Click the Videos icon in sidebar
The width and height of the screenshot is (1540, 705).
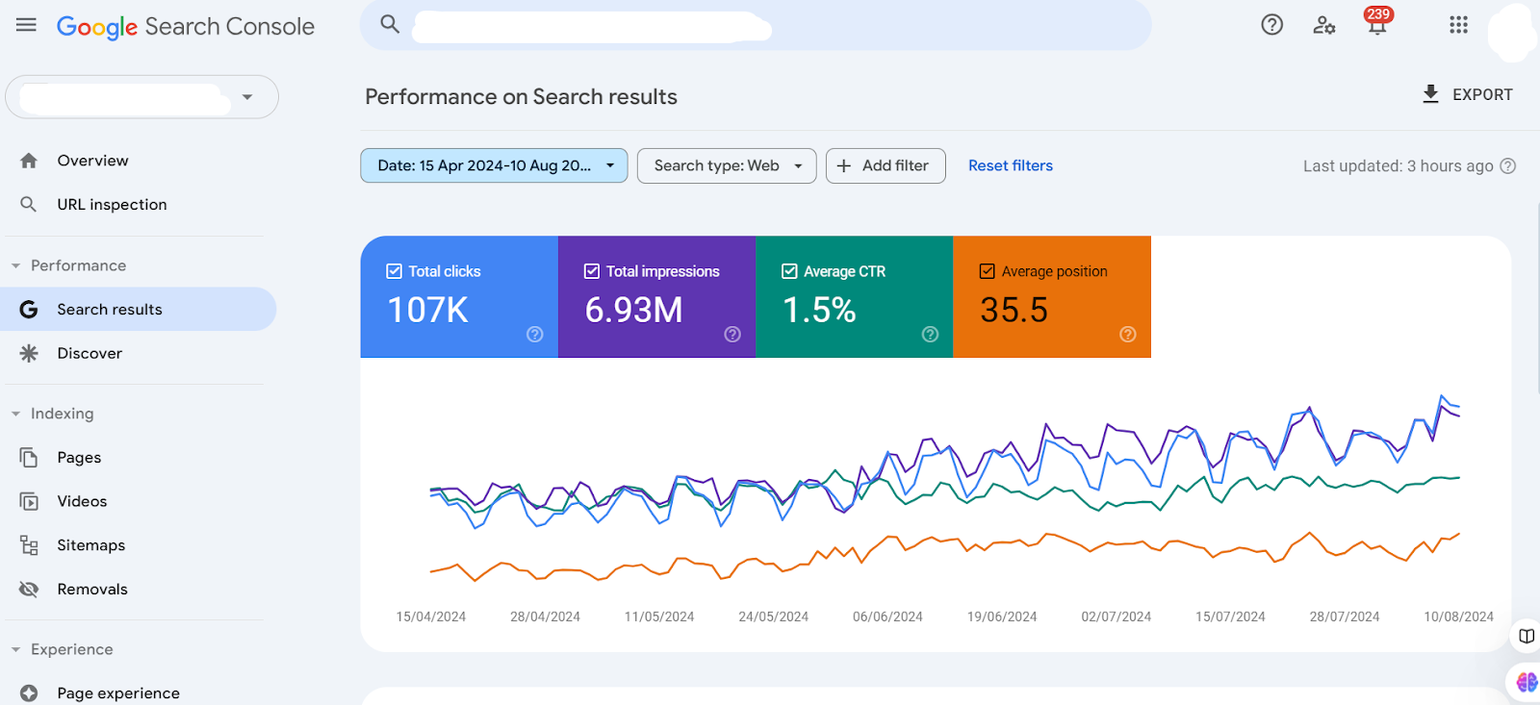click(x=29, y=501)
